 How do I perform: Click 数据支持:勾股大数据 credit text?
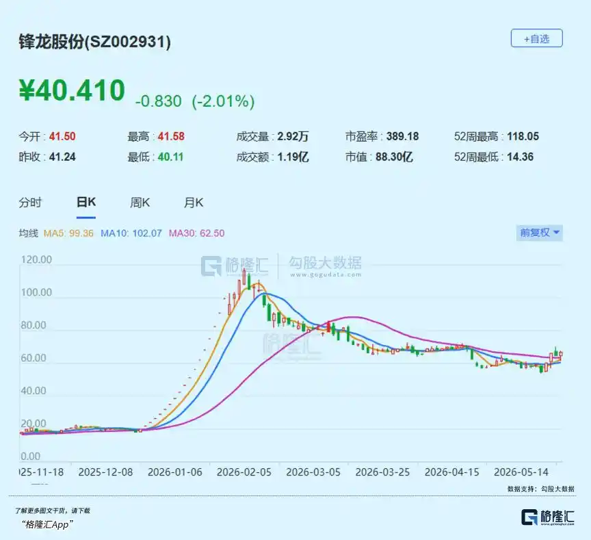pos(540,489)
